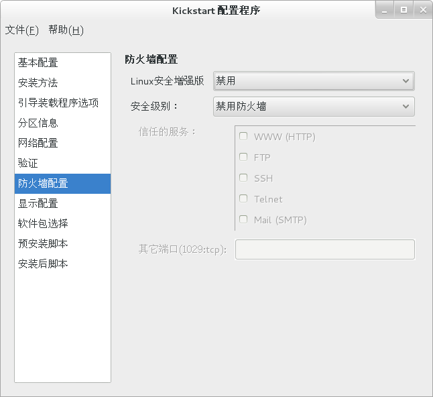This screenshot has height=397, width=433.
Task: Toggle FTP trusted service checkbox
Action: [x=243, y=157]
